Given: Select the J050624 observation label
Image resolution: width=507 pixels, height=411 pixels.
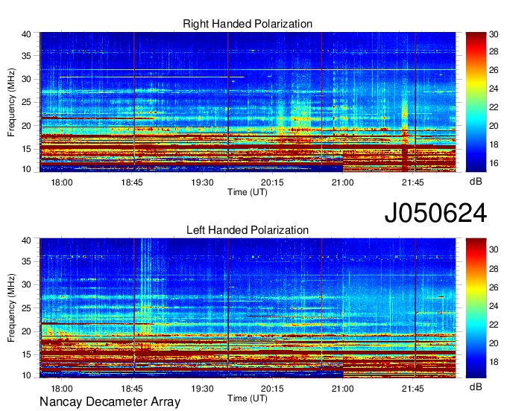Looking at the screenshot, I should (x=435, y=213).
